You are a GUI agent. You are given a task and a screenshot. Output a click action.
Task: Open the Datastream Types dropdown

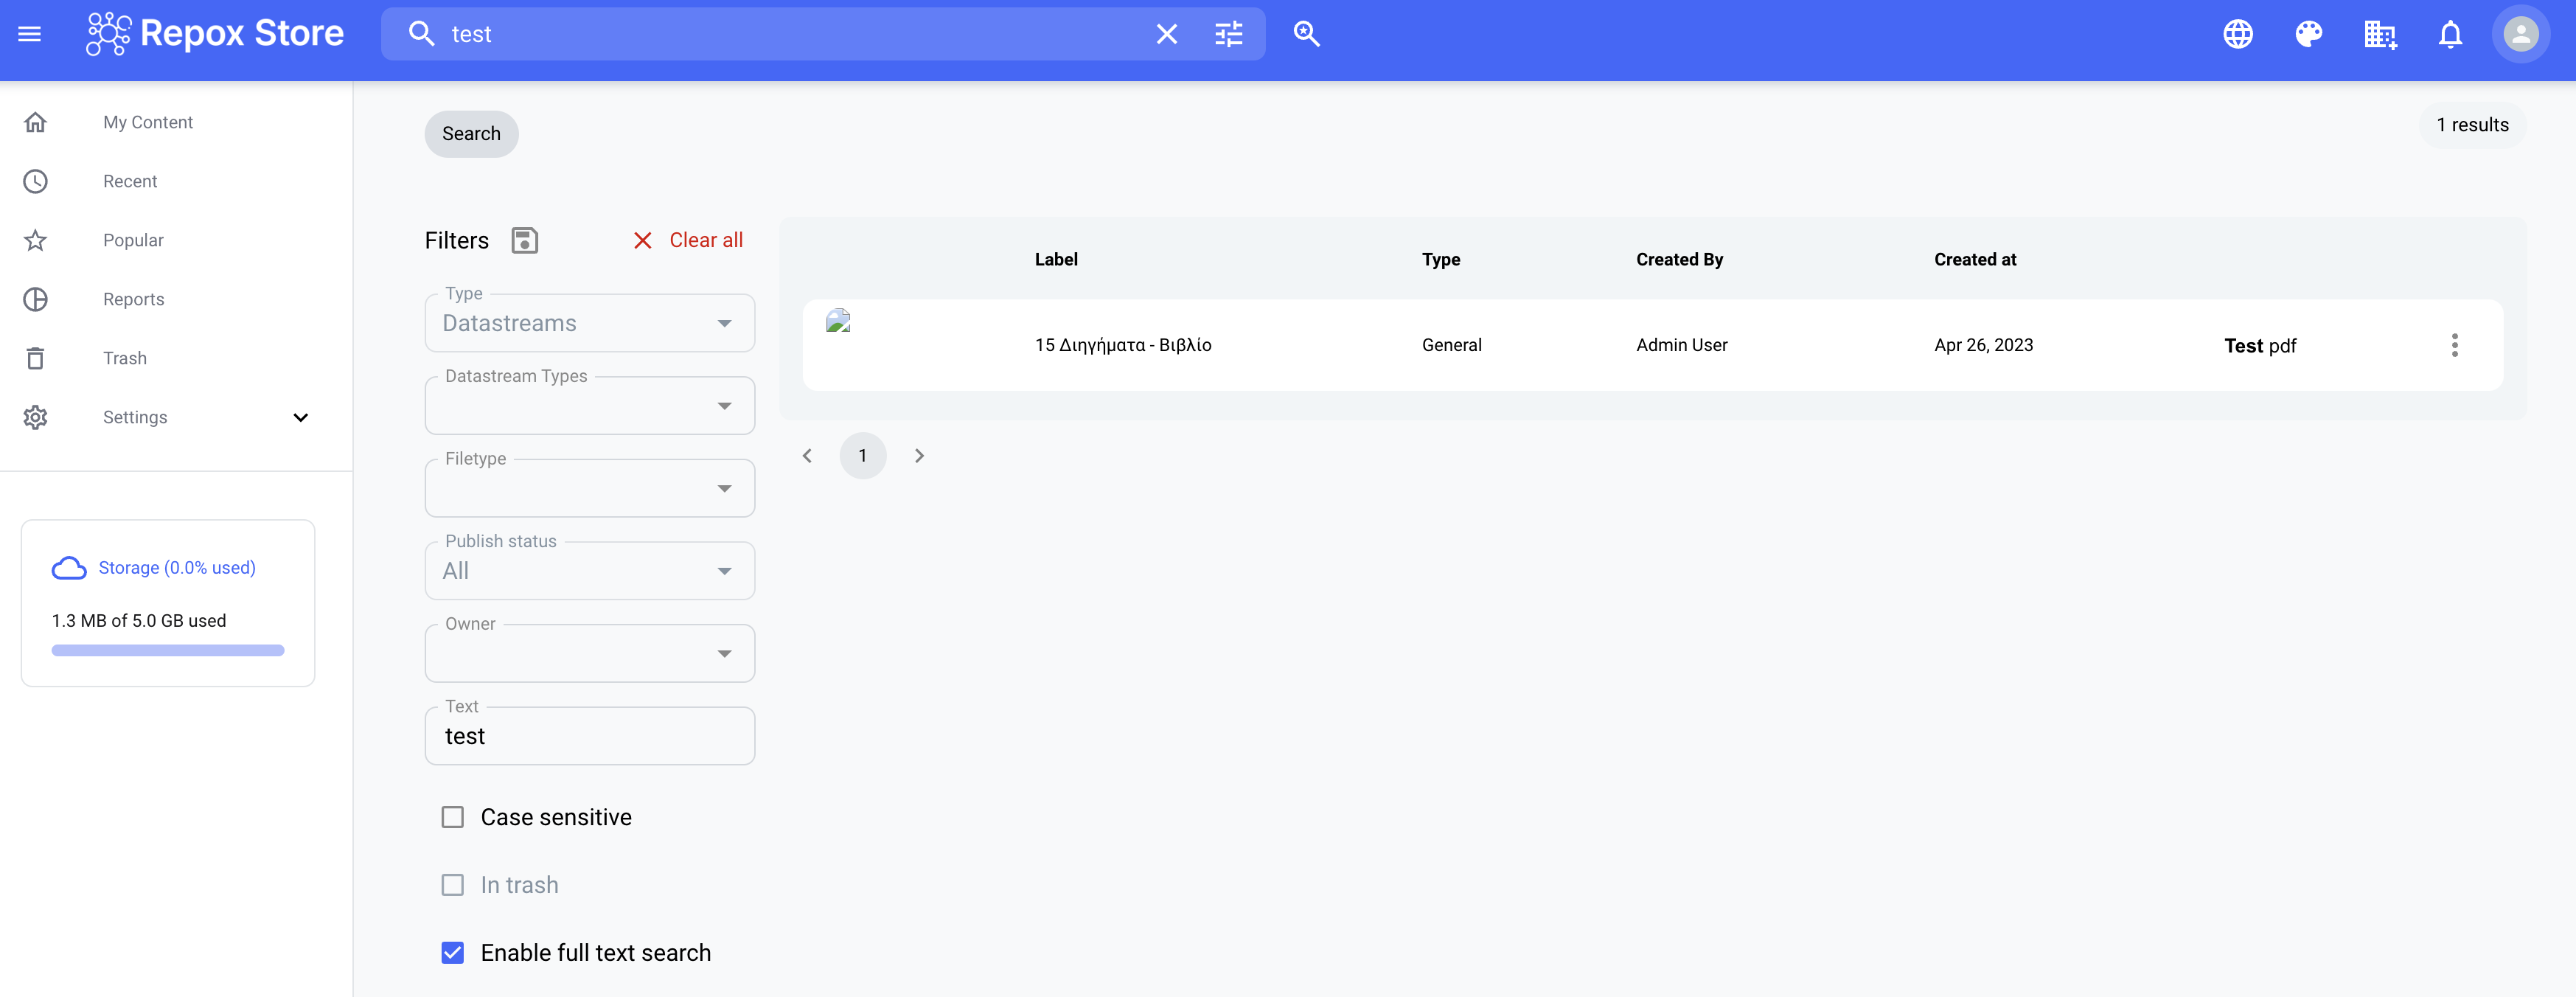point(723,405)
